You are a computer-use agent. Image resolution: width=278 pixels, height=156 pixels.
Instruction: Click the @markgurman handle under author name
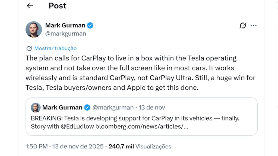pos(65,34)
